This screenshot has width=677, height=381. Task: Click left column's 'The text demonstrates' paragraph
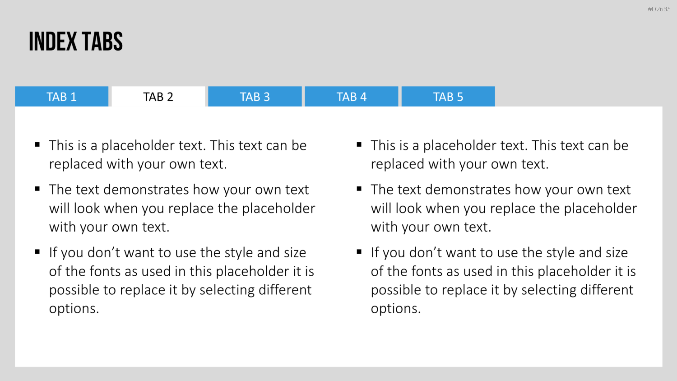(182, 208)
